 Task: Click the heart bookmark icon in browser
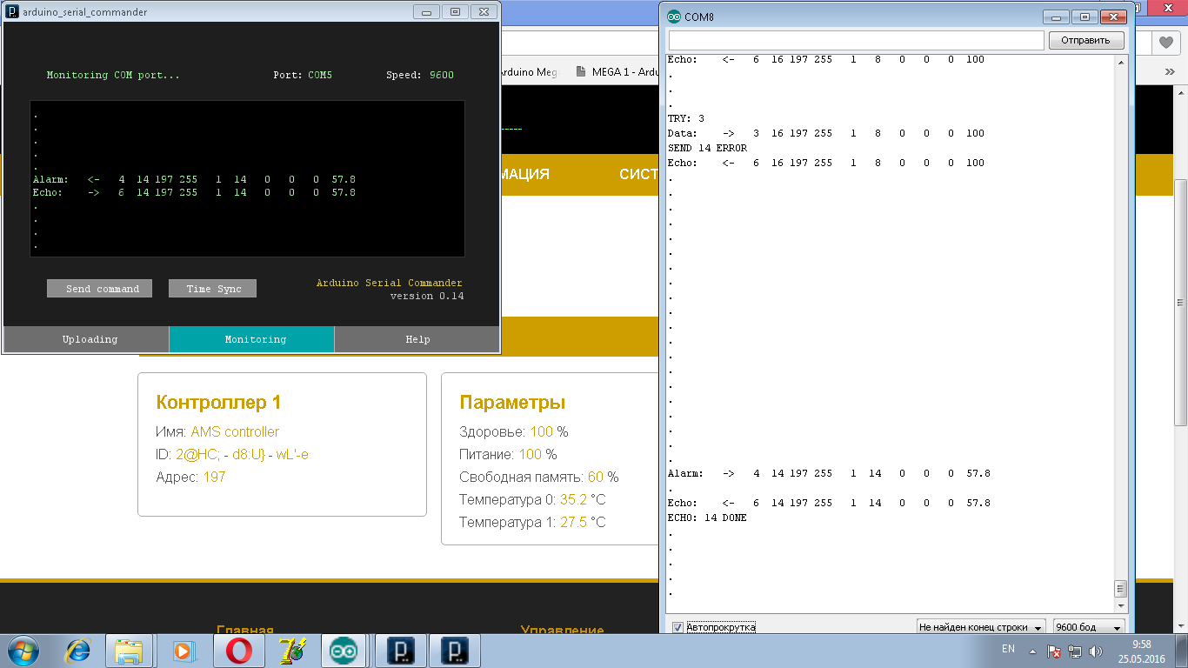1165,42
